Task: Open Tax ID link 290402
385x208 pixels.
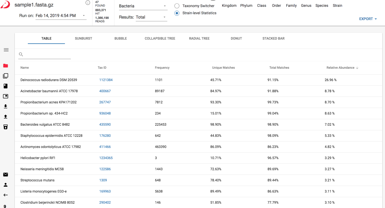Action: tap(105, 202)
